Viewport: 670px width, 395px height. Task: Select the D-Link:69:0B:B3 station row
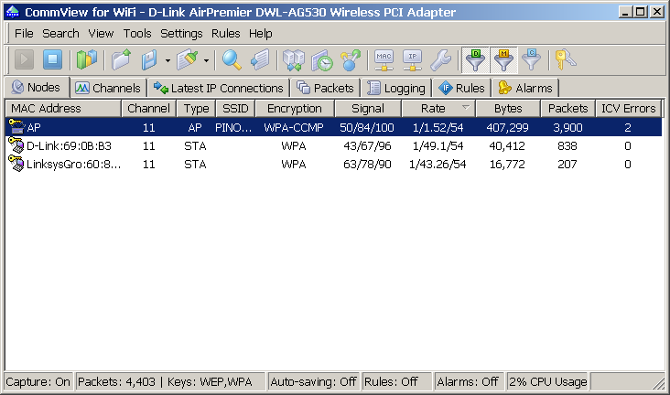click(x=333, y=146)
